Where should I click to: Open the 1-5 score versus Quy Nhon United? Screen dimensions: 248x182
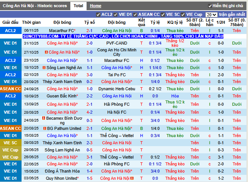pos(89,178)
